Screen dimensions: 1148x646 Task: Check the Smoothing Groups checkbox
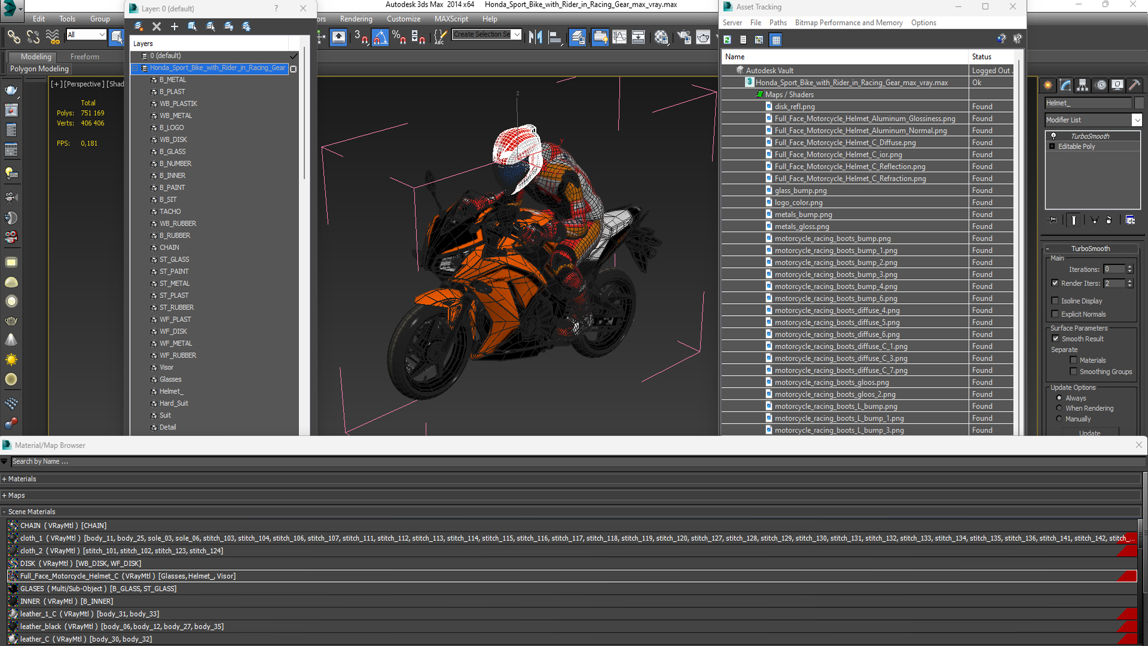click(x=1073, y=371)
